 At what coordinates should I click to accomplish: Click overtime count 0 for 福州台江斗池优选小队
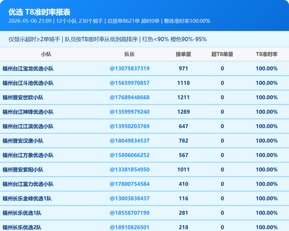coord(222,83)
